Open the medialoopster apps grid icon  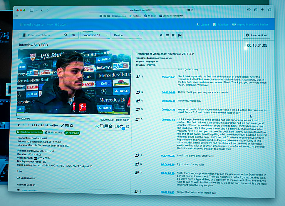pos(22,24)
